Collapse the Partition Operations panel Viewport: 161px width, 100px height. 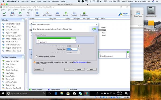coord(23,57)
